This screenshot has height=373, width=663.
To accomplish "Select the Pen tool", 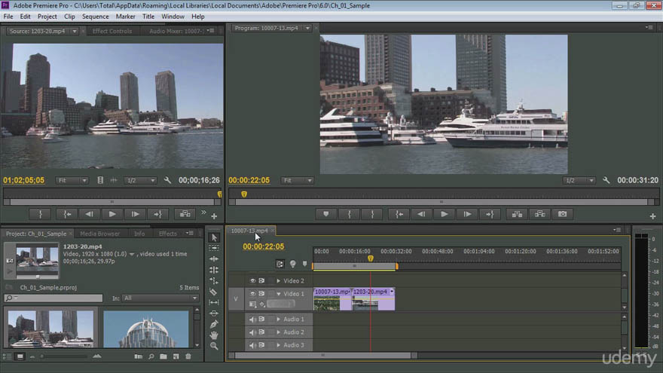I will tap(214, 324).
